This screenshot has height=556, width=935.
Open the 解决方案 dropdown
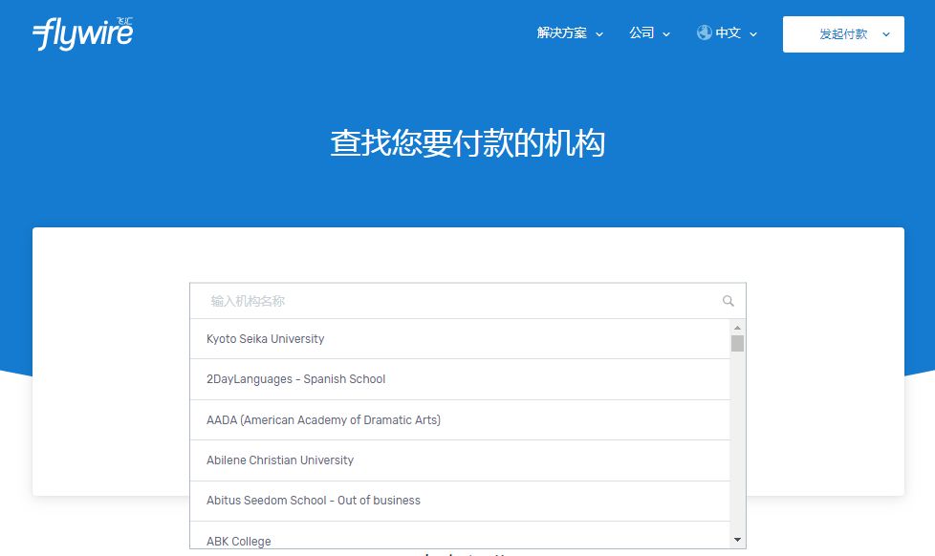coord(563,32)
